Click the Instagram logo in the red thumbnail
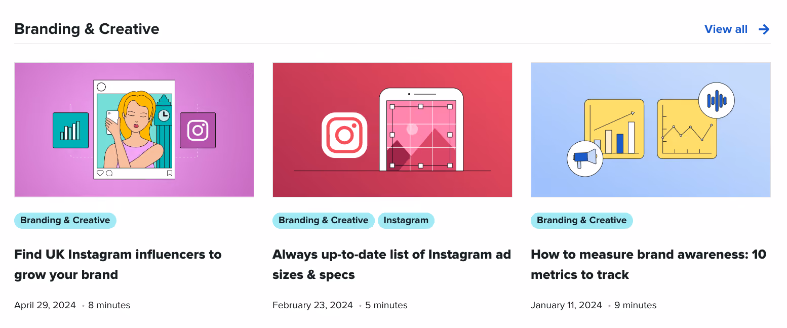This screenshot has width=787, height=328. 344,135
